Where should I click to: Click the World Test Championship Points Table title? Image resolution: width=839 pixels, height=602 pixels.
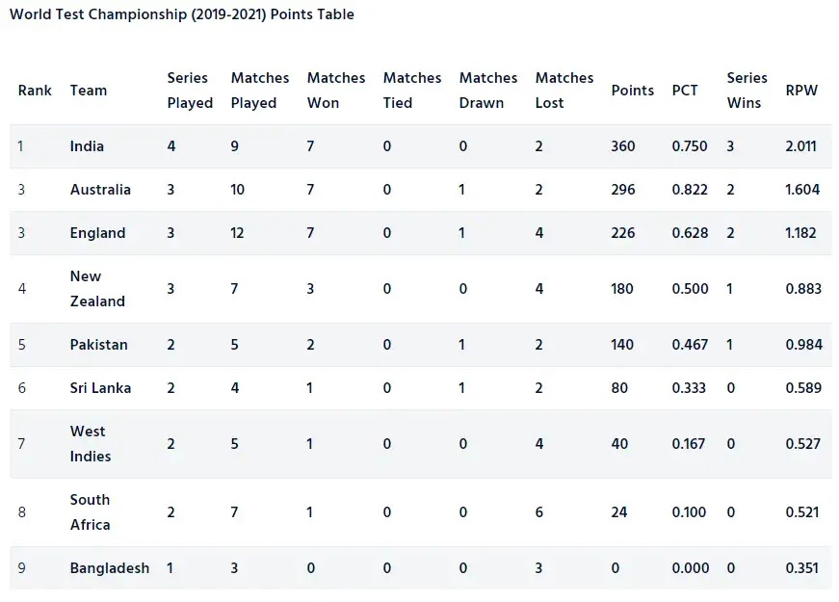click(x=182, y=14)
